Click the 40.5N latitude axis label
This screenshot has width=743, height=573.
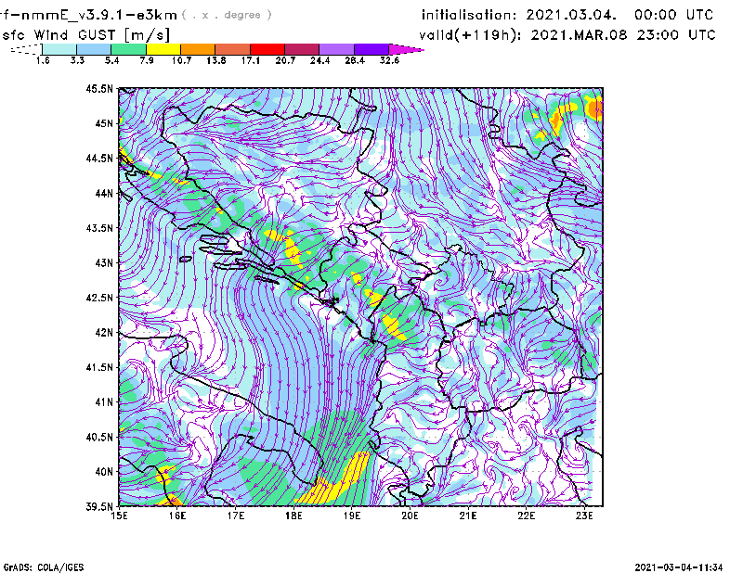(x=99, y=438)
